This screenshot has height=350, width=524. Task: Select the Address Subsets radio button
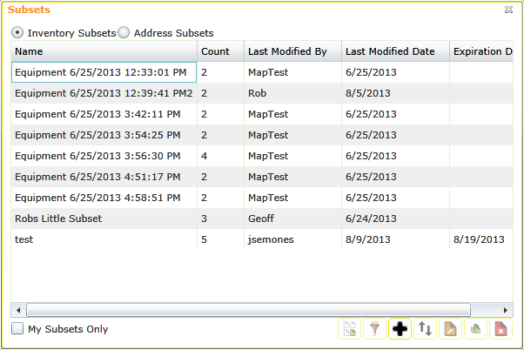tap(124, 33)
